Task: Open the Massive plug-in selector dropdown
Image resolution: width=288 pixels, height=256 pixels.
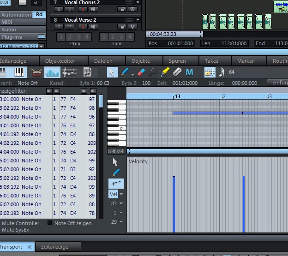Action: [41, 46]
